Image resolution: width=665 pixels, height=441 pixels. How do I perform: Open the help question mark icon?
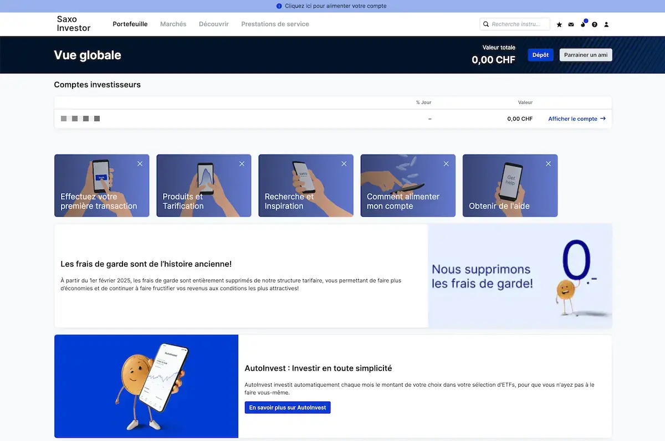tap(595, 24)
